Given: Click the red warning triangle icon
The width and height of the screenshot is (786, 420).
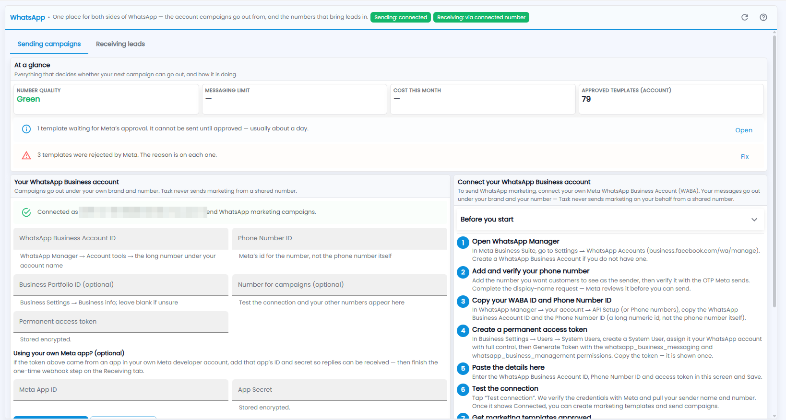Looking at the screenshot, I should coord(26,155).
